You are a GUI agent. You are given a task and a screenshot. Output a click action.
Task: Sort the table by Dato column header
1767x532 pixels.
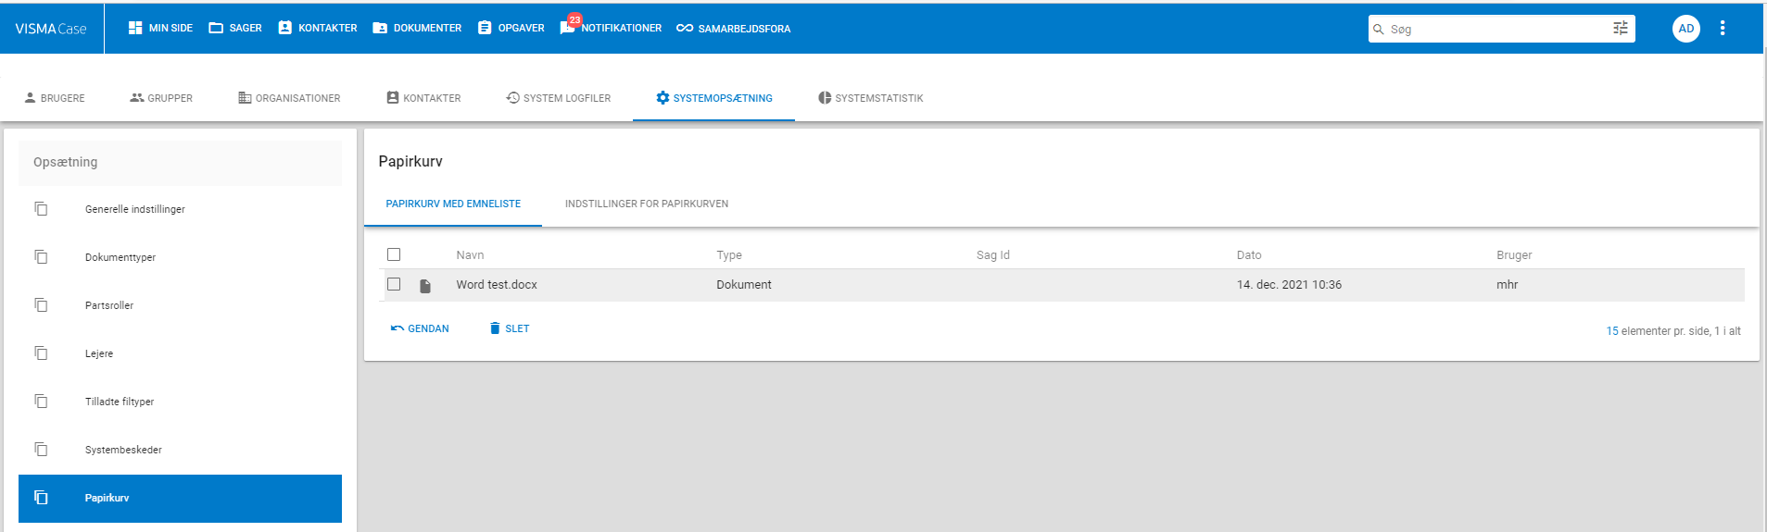[x=1249, y=255]
